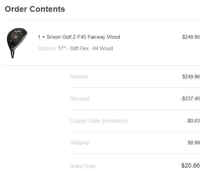Click the -$237.46 discount amount
The image size is (211, 174).
[190, 99]
